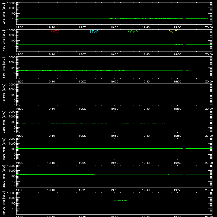Click 19:10 tick under the 610 MHz panel
The height and width of the screenshot is (217, 217).
[x=51, y=82]
